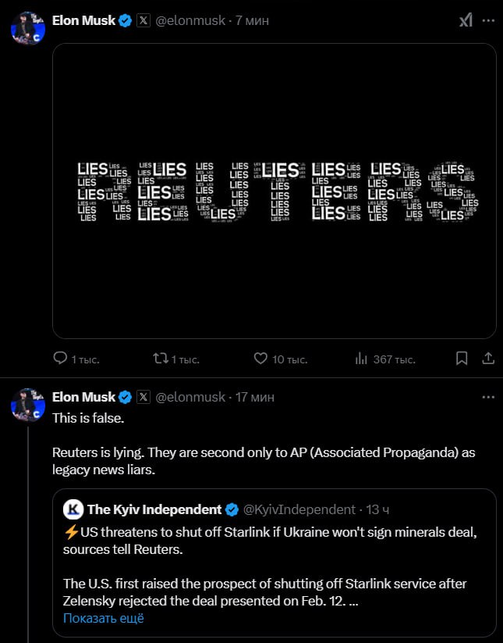Click The Kyiv Independent avatar icon
The image size is (503, 643).
point(73,509)
